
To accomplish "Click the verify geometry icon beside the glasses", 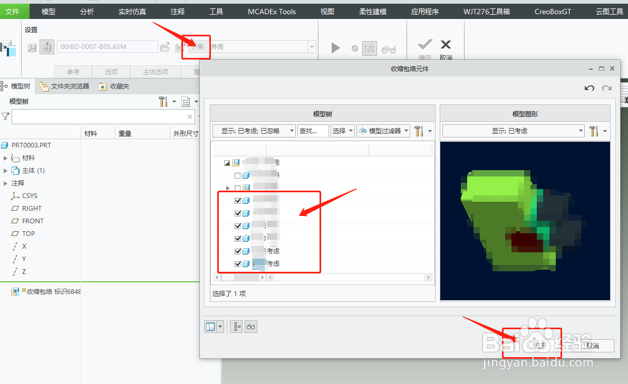I will [370, 48].
